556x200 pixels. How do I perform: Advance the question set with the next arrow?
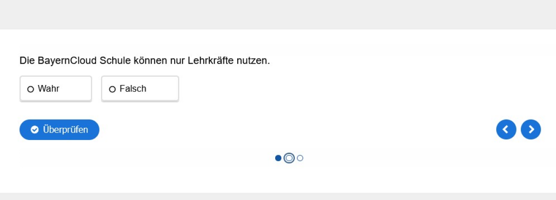531,129
